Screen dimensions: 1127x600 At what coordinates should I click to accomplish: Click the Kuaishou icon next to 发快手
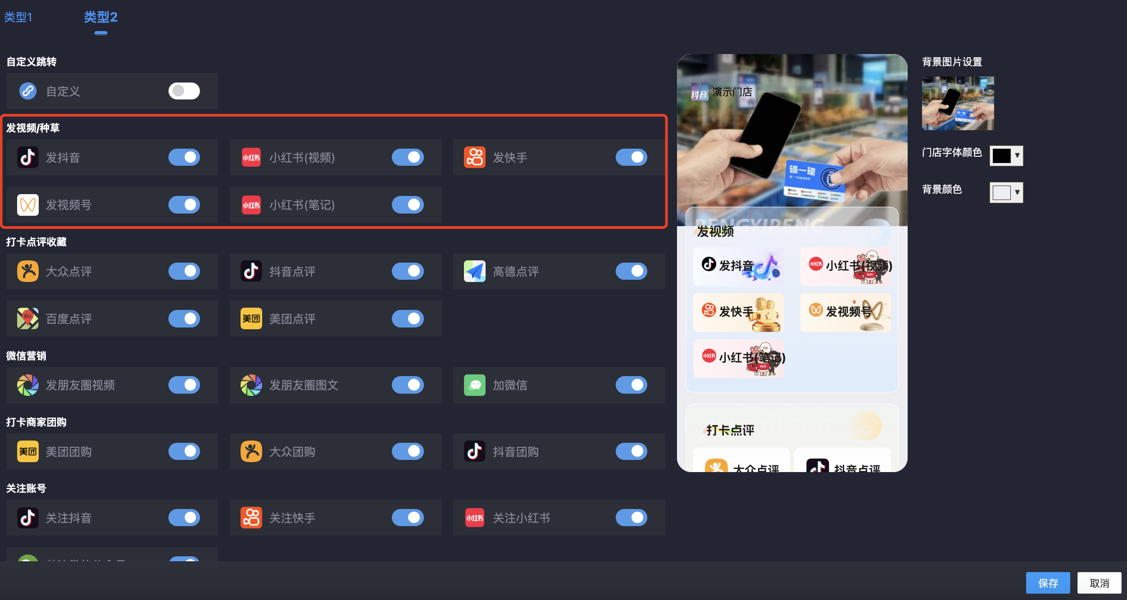(474, 157)
